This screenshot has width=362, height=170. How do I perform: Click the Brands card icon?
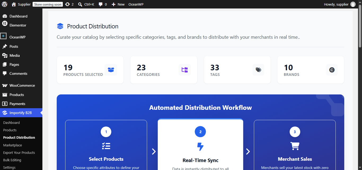[x=332, y=70]
